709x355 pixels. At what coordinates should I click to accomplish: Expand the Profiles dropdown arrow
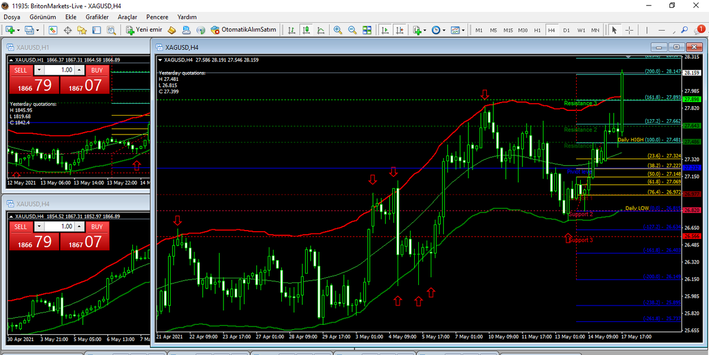coord(37,29)
